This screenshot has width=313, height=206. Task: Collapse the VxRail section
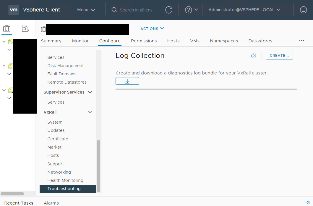click(90, 112)
